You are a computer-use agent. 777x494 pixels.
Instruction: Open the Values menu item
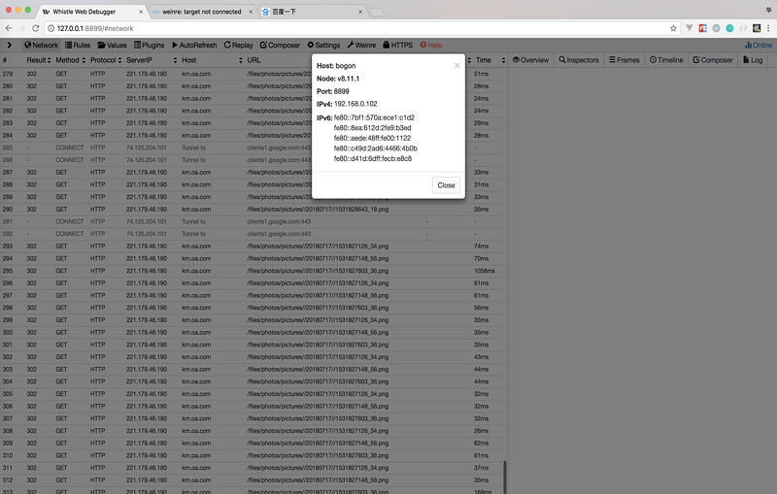point(112,45)
